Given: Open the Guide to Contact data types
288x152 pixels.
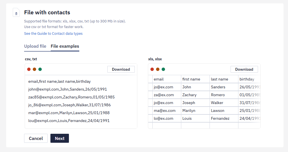Looking at the screenshot, I should 53,33.
